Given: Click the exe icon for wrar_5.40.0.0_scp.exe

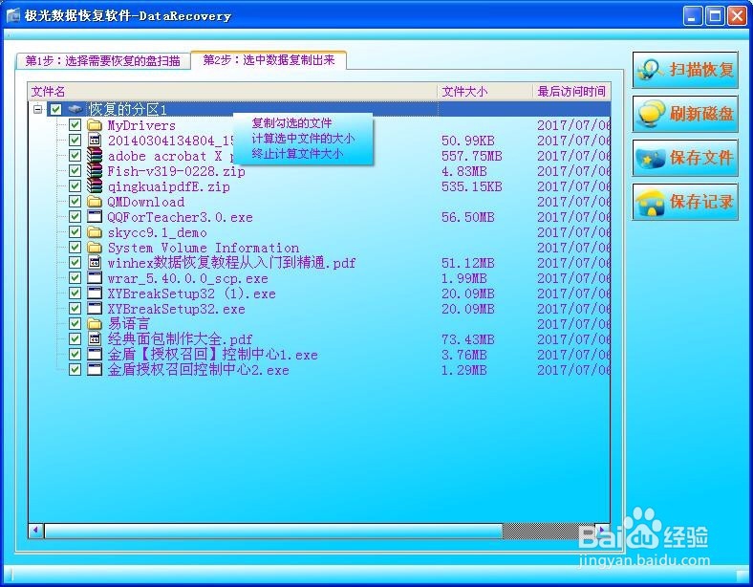Looking at the screenshot, I should (95, 278).
